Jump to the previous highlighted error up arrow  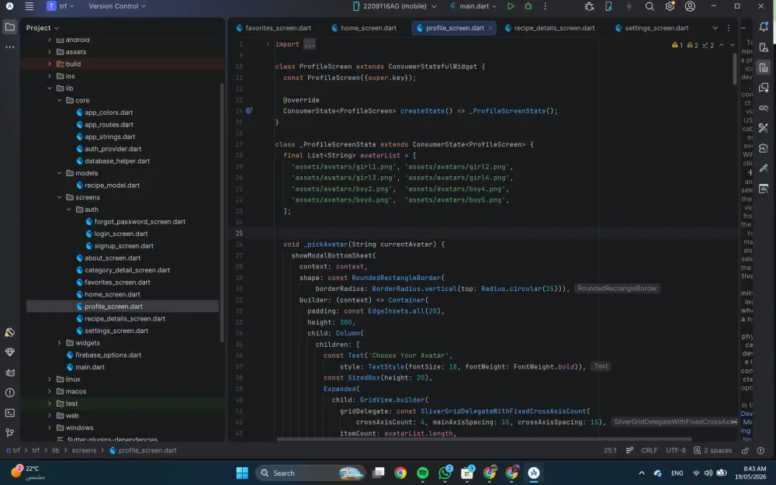tap(721, 45)
